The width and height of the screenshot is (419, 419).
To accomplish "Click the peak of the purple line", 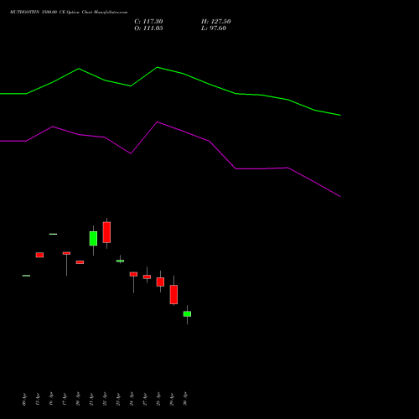I will [158, 122].
